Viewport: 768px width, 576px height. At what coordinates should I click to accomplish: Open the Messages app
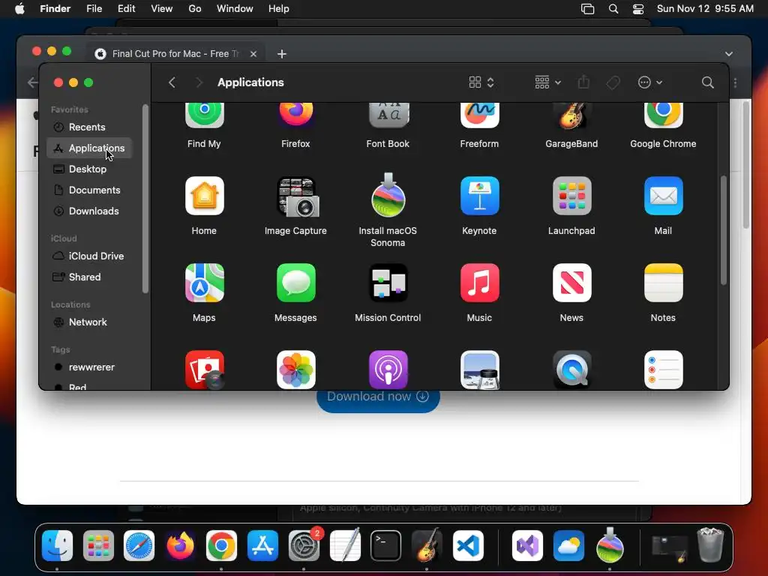coord(295,283)
